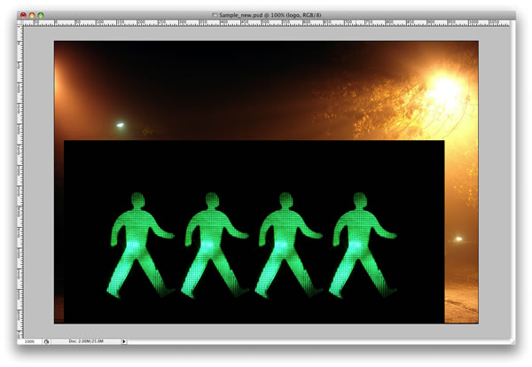Screen dimensions: 532x367
Task: Click the first green walking figure
Action: 140,246
